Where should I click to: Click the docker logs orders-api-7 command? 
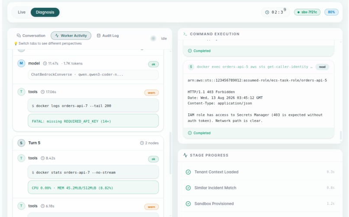coord(93,106)
